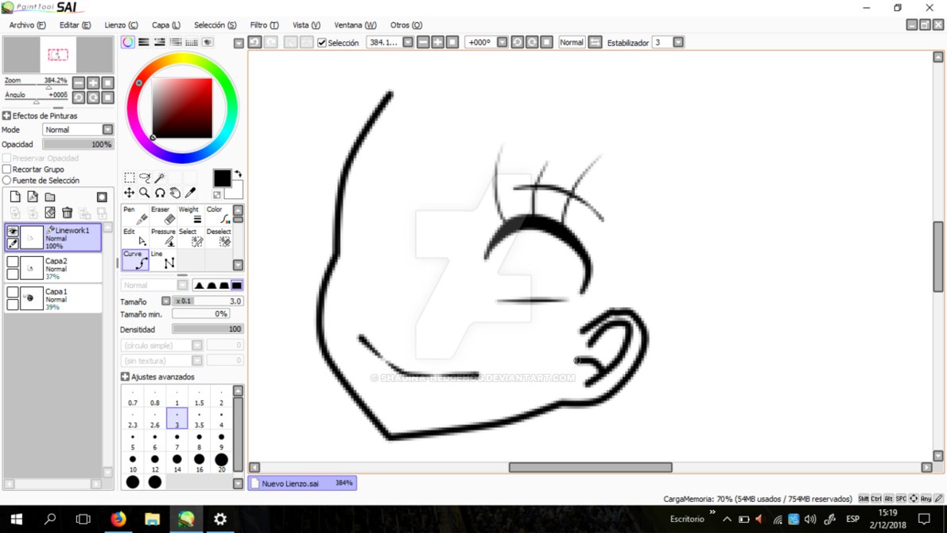Image resolution: width=947 pixels, height=533 pixels.
Task: Activate the Eyedropper tool
Action: tap(190, 193)
